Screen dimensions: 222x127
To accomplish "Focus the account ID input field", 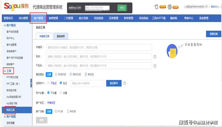I will pyautogui.click(x=86, y=83).
